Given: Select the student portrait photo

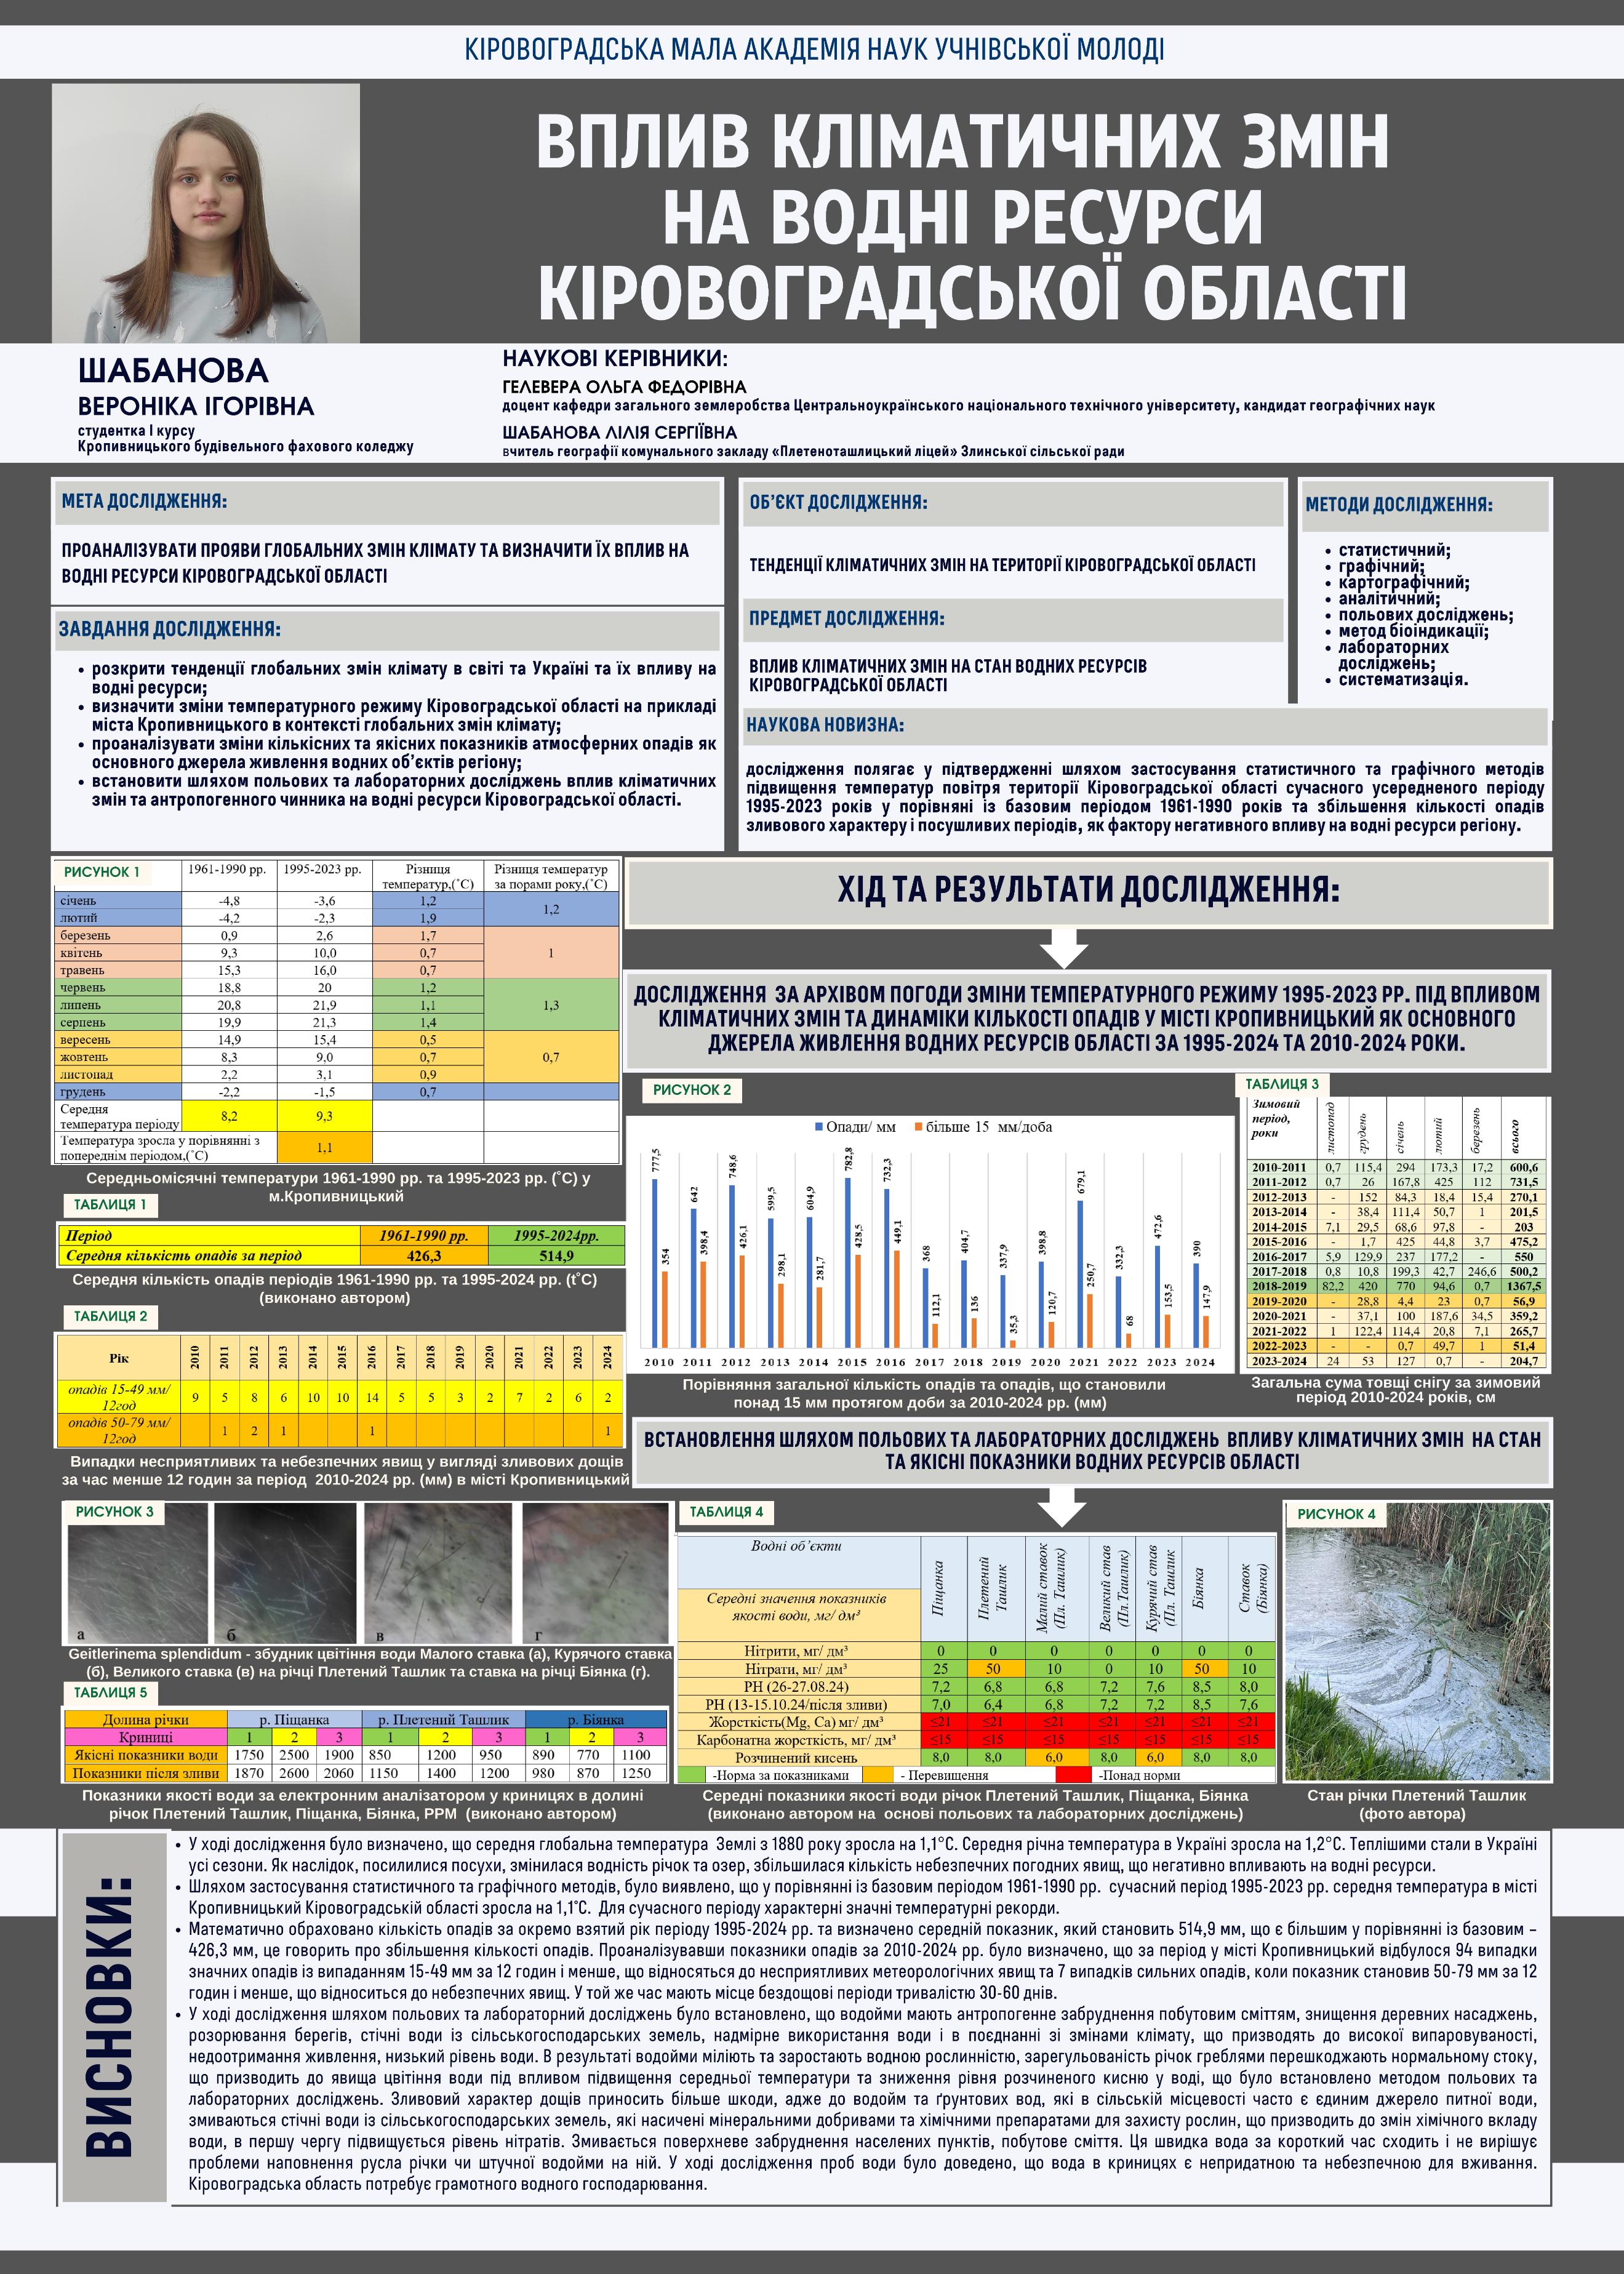Looking at the screenshot, I should pyautogui.click(x=206, y=213).
